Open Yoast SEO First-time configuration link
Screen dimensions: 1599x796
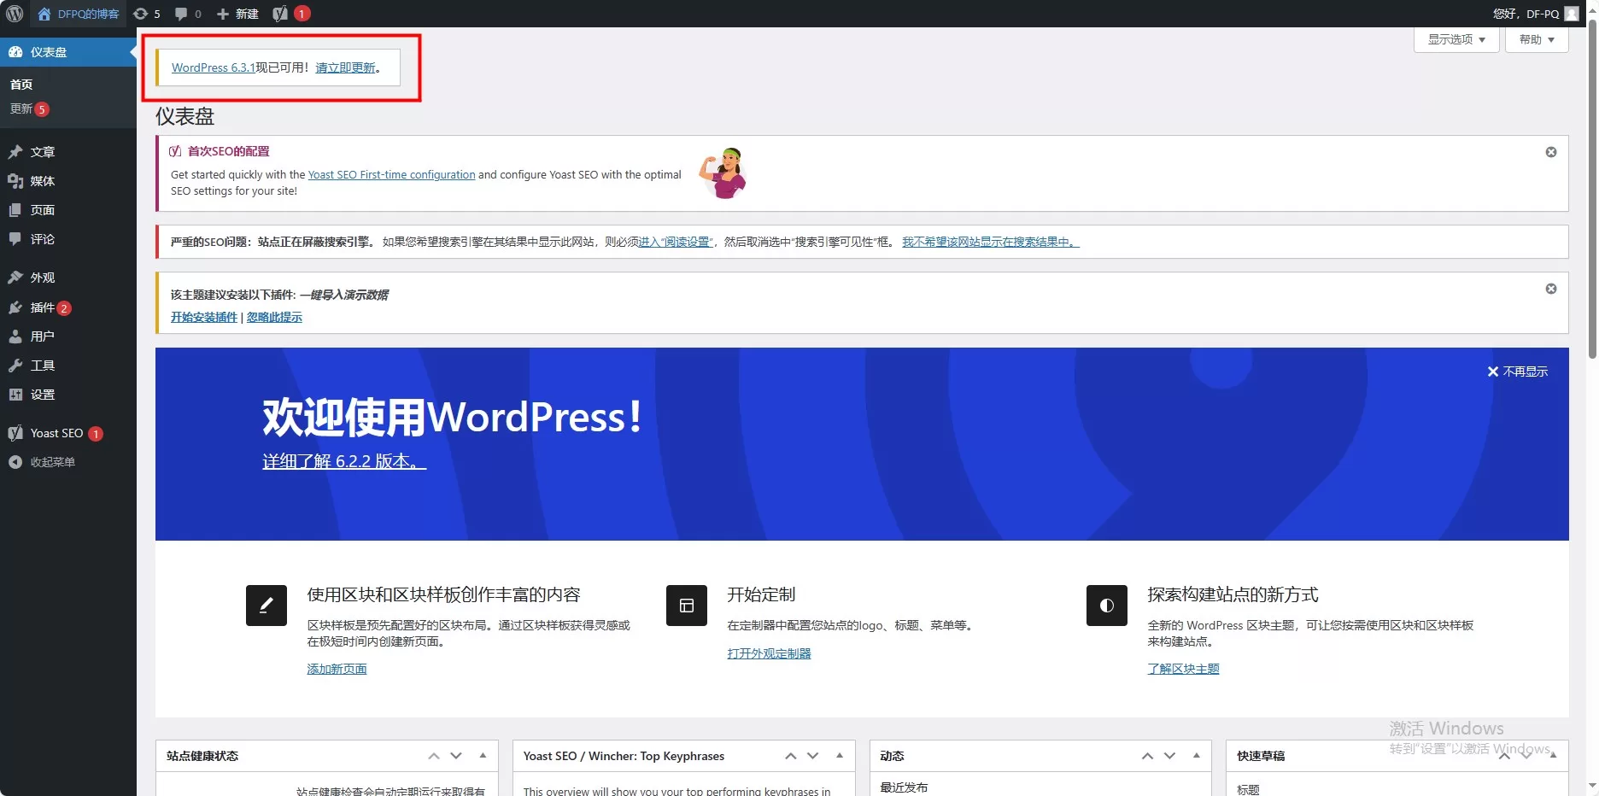tap(391, 174)
